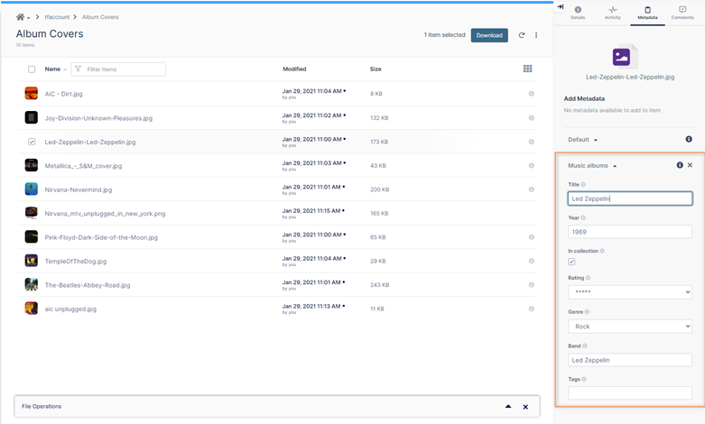Collapse the right sidebar panel
This screenshot has height=424, width=705.
pyautogui.click(x=561, y=6)
